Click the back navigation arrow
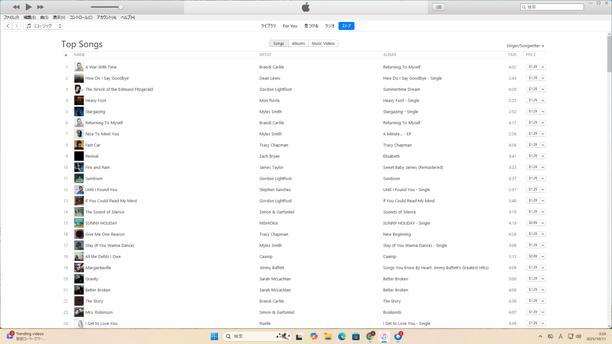Image resolution: width=612 pixels, height=344 pixels. click(8, 26)
